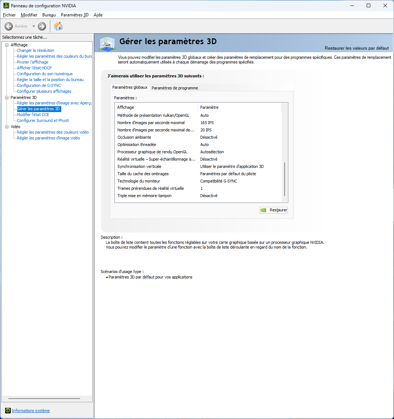This screenshot has width=394, height=419.
Task: Click the system information icon
Action: 8,411
